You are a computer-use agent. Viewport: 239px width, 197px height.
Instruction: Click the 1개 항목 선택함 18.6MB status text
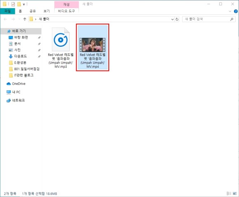pyautogui.click(x=40, y=194)
